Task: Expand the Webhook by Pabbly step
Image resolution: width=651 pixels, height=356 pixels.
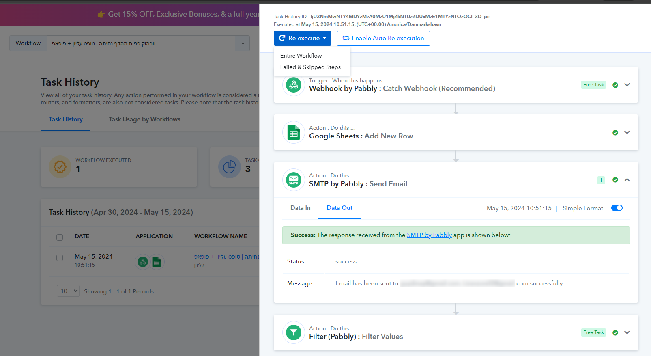Action: (627, 85)
